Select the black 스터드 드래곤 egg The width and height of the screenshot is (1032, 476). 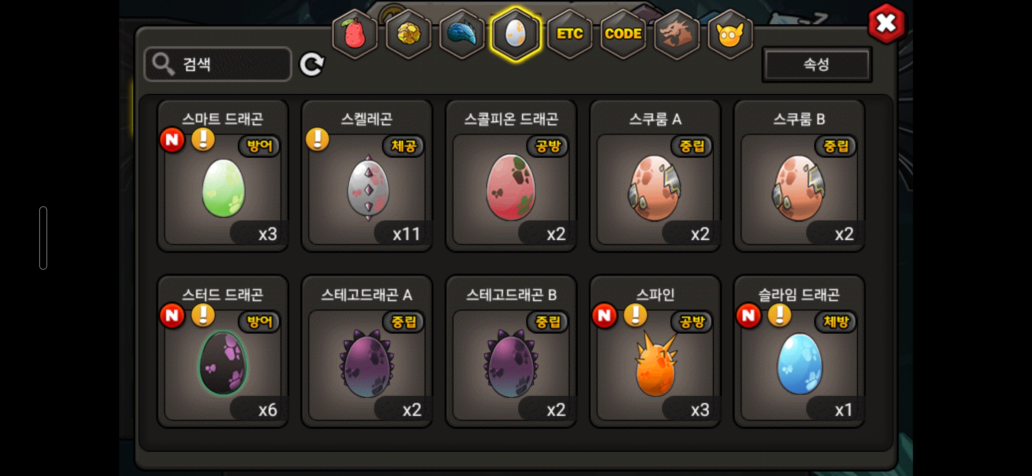click(x=223, y=352)
